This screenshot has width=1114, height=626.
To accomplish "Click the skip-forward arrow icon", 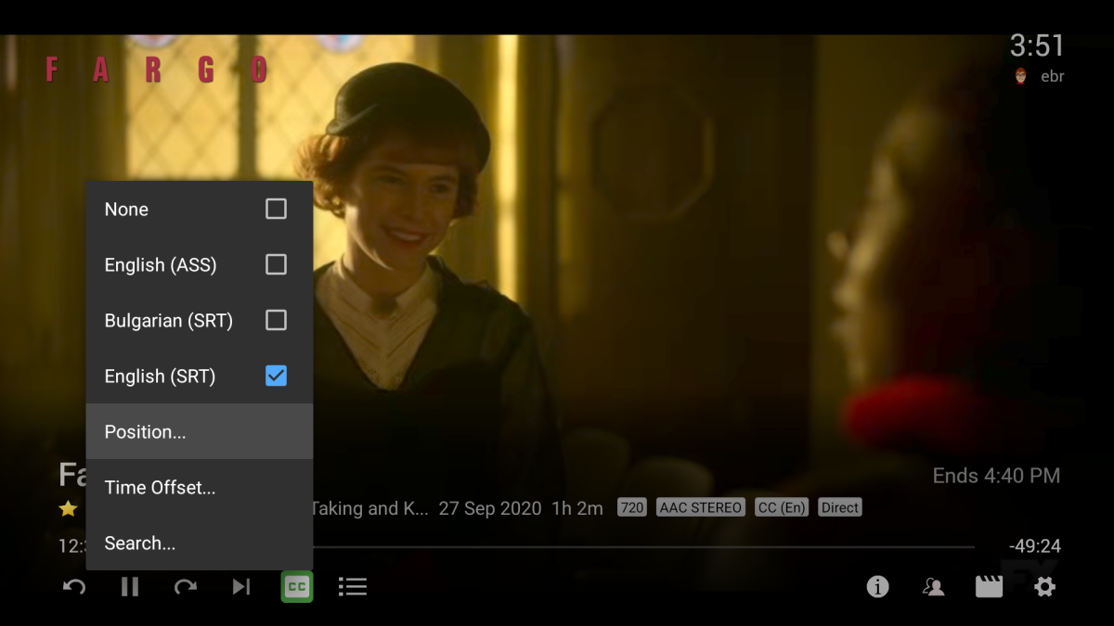I will (x=186, y=586).
